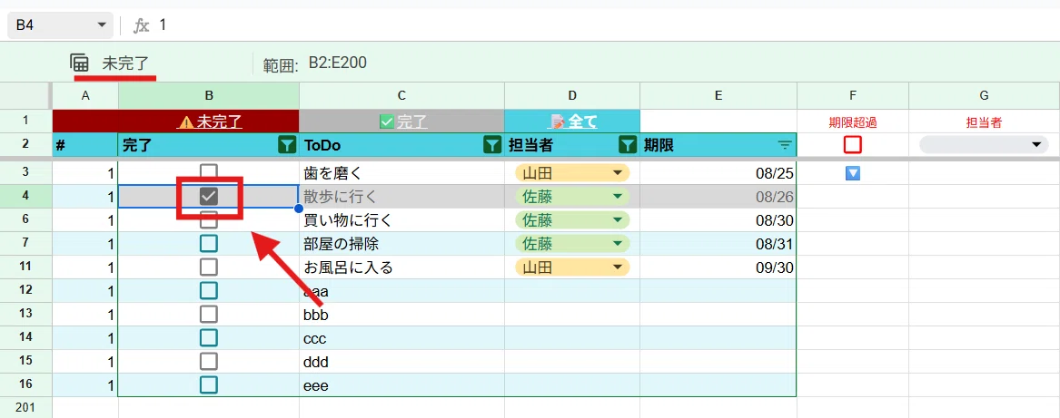
Task: Click the range field B2:E200
Action: click(337, 63)
